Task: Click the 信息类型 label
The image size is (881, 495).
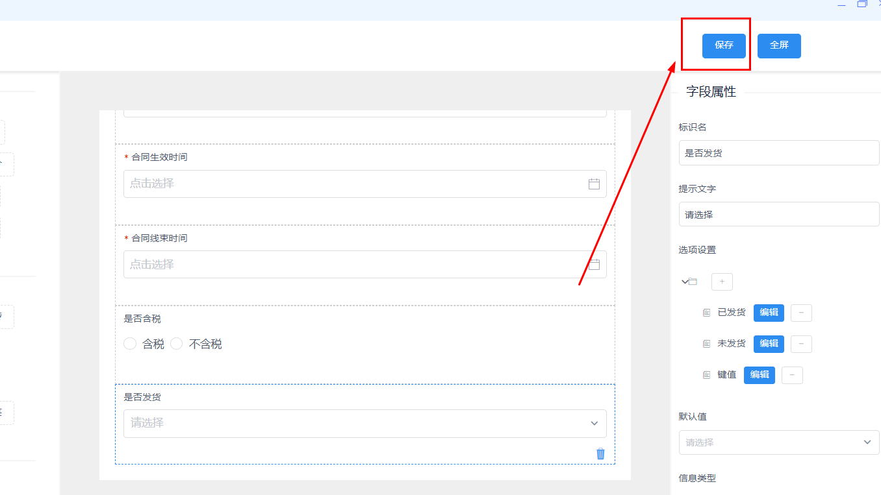Action: tap(697, 478)
